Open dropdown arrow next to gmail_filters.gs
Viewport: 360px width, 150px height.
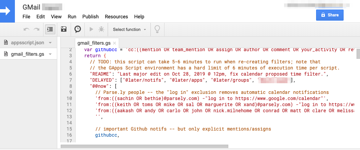click(50, 55)
